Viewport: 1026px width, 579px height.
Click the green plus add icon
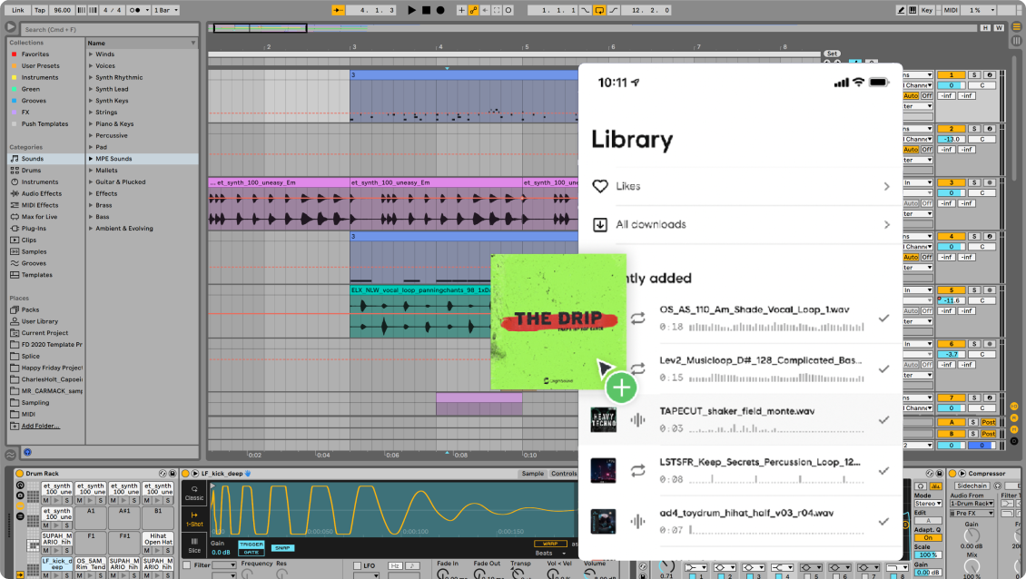[621, 388]
